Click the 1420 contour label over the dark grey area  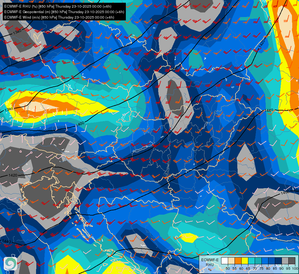(13, 175)
